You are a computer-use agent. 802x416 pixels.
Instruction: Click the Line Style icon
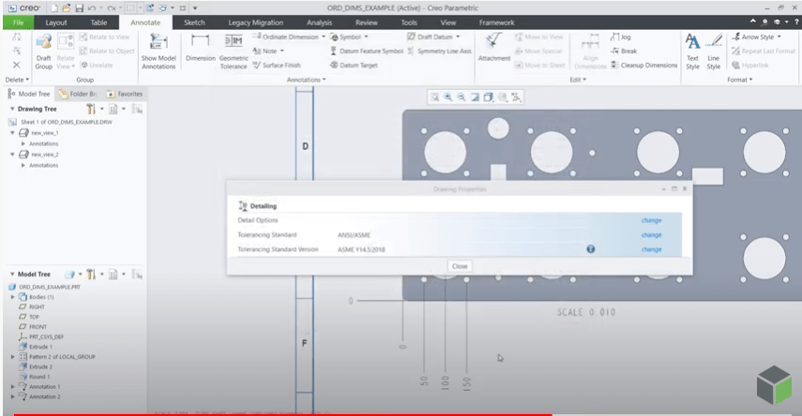tap(714, 44)
